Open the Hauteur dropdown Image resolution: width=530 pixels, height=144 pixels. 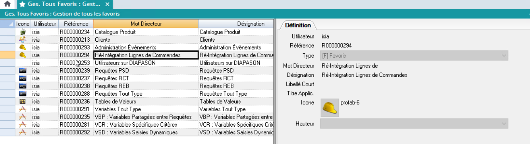coord(415,124)
